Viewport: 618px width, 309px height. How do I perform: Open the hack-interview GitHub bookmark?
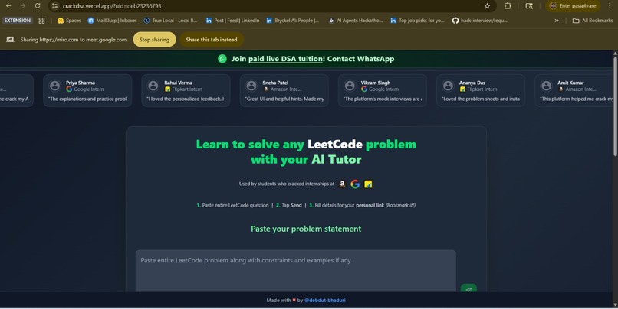pos(480,21)
